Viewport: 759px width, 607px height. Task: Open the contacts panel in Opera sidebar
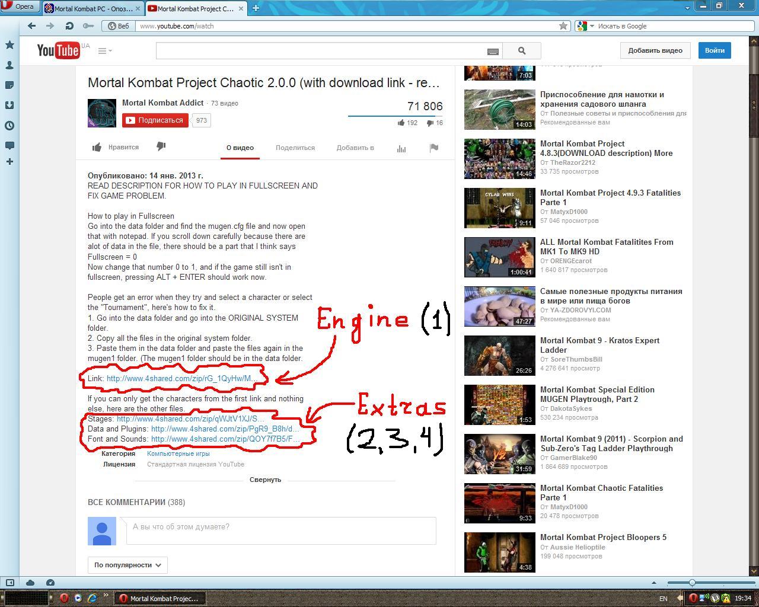(9, 65)
